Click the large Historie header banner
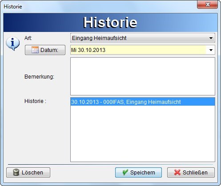The image size is (221, 186). 110,23
